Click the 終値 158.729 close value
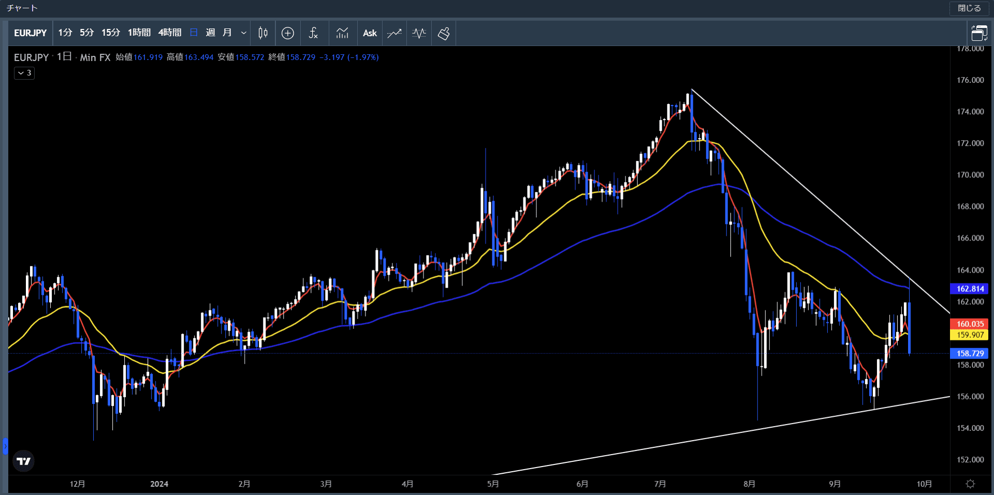Image resolution: width=994 pixels, height=495 pixels. click(292, 57)
